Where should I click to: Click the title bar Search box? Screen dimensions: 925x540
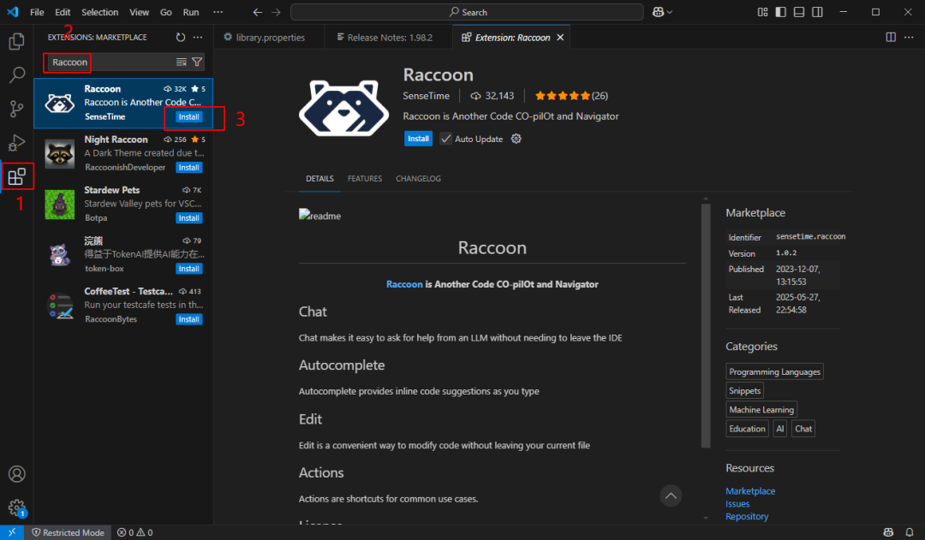click(x=467, y=12)
